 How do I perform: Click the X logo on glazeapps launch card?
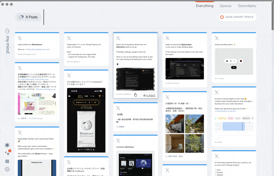coord(167,38)
